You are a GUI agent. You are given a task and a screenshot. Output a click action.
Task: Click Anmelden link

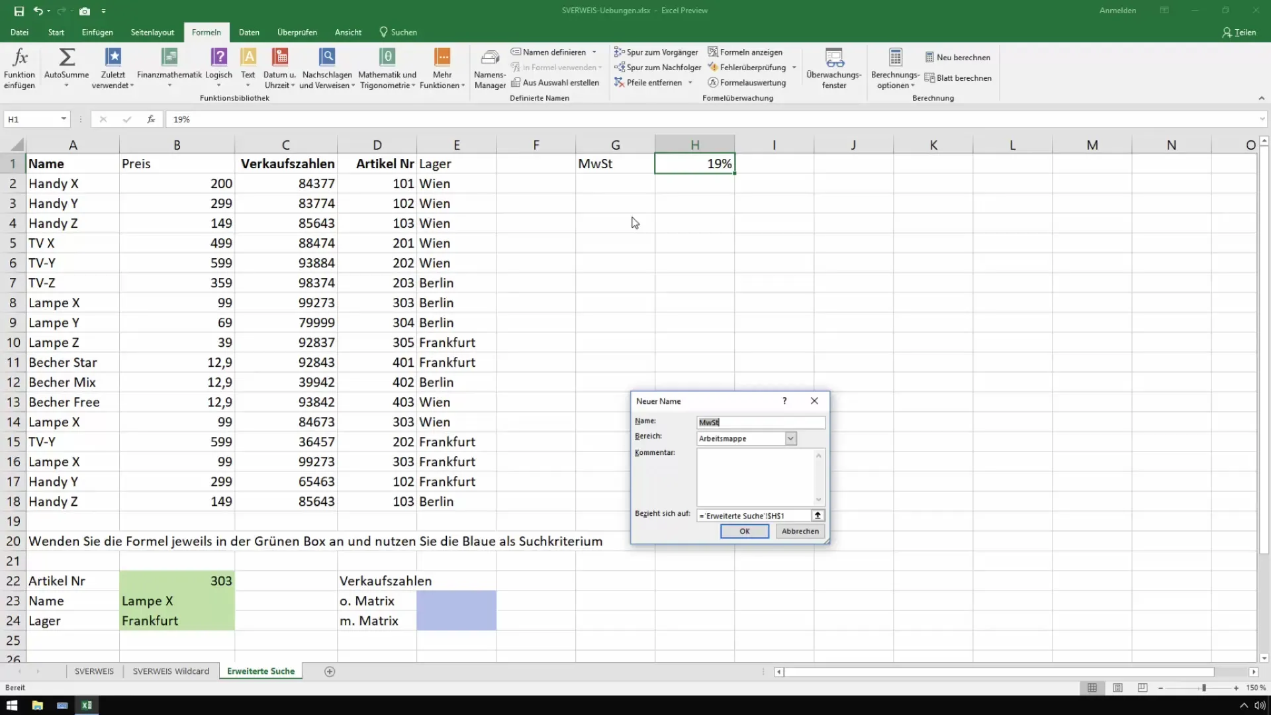pos(1117,11)
